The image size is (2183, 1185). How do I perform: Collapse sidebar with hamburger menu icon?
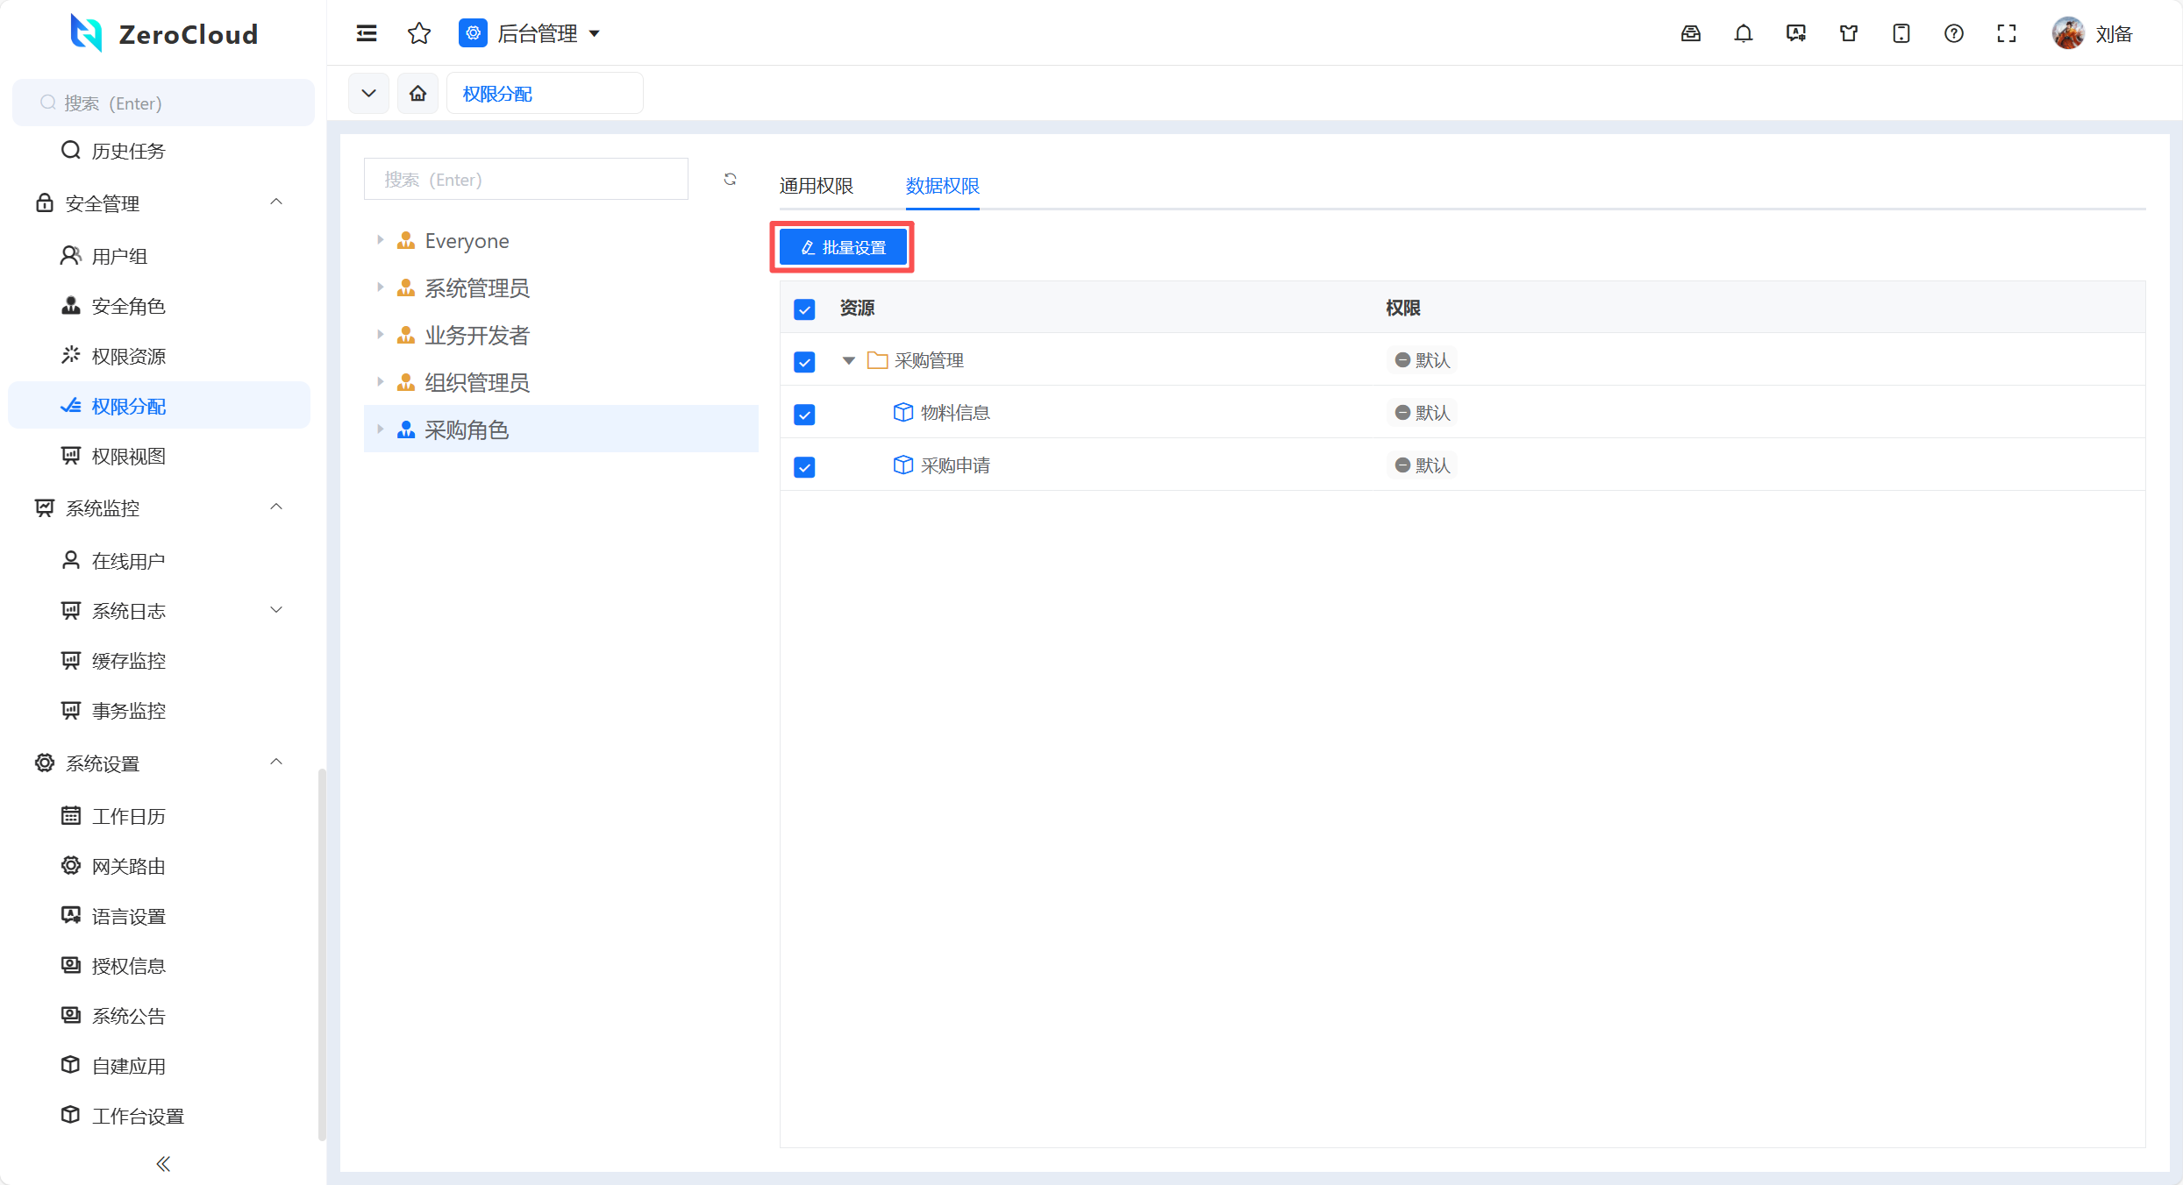point(367,33)
